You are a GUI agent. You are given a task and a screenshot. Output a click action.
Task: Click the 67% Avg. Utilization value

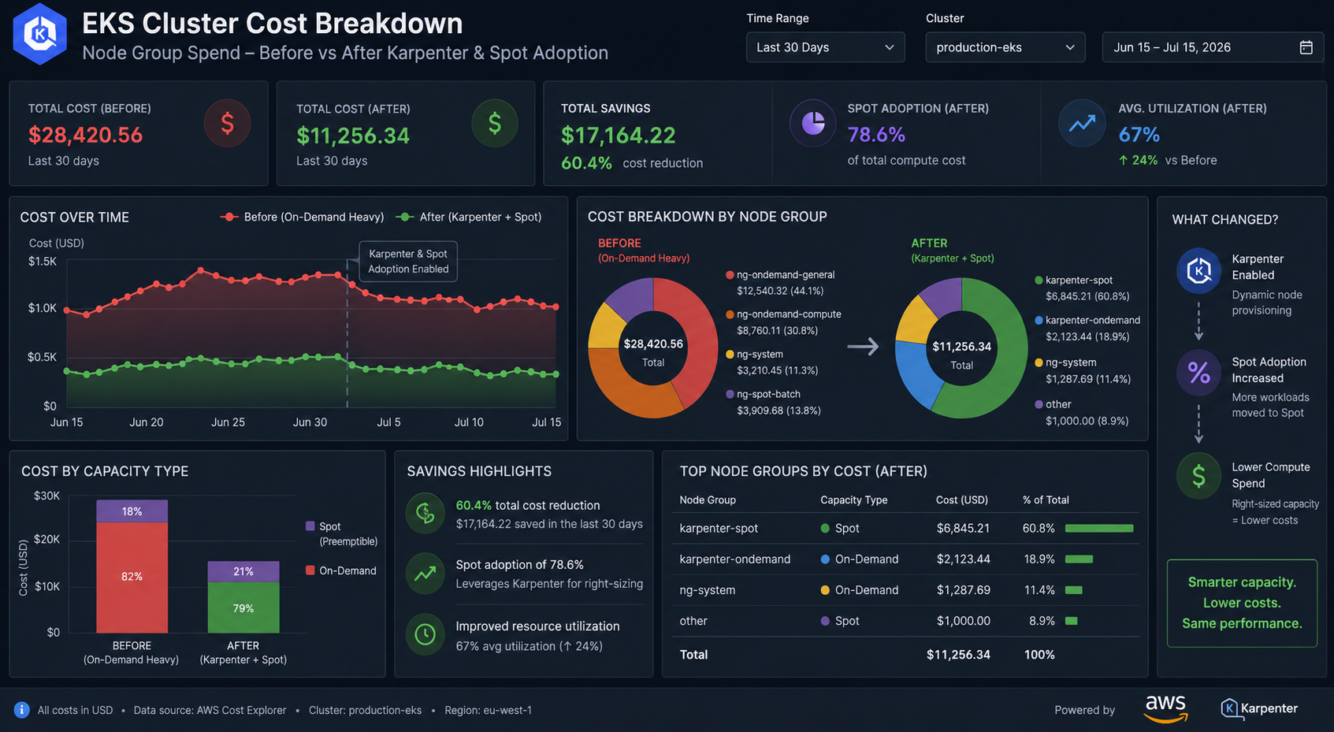tap(1139, 135)
